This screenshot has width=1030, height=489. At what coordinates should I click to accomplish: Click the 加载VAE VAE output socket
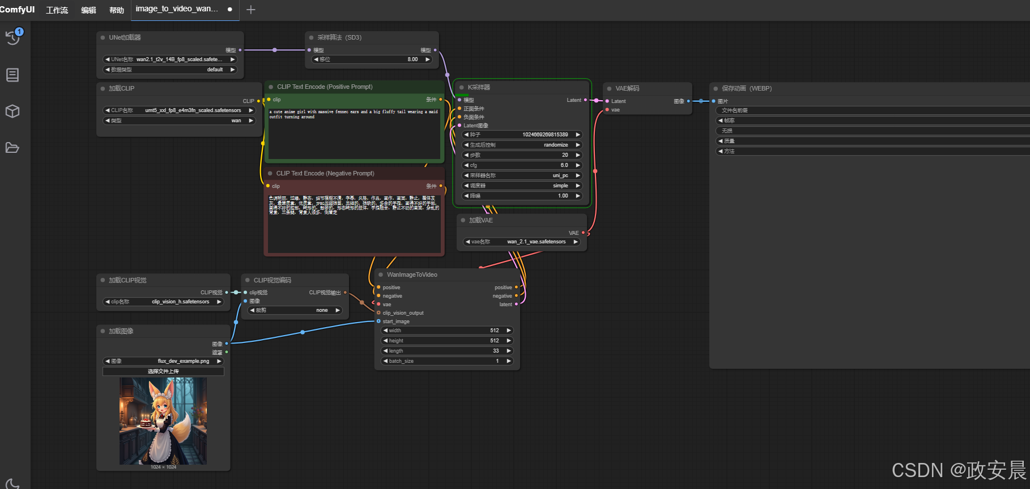583,233
